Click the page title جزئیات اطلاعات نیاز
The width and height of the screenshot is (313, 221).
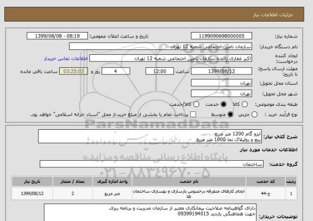click(273, 15)
